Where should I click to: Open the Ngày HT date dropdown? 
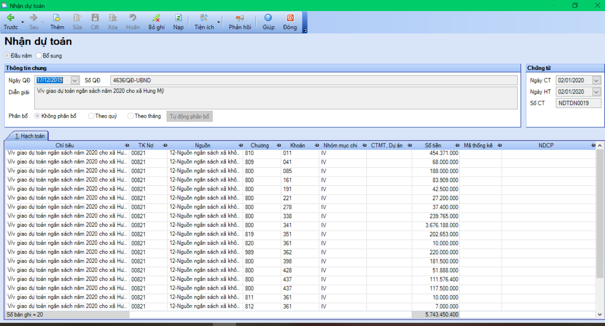click(596, 92)
